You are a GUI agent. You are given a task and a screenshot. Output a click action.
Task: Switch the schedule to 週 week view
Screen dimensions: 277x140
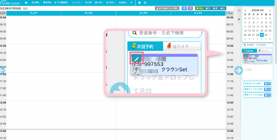(x=215, y=8)
